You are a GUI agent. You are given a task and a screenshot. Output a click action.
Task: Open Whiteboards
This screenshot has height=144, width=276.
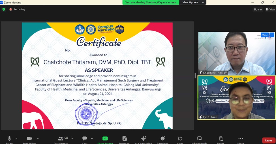click(199, 139)
